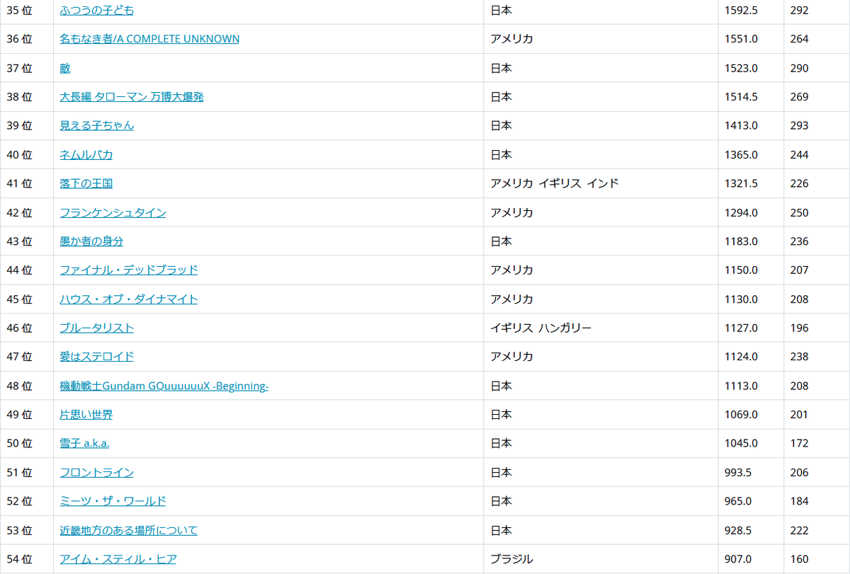
Task: Select vote count 264
Action: coord(799,39)
